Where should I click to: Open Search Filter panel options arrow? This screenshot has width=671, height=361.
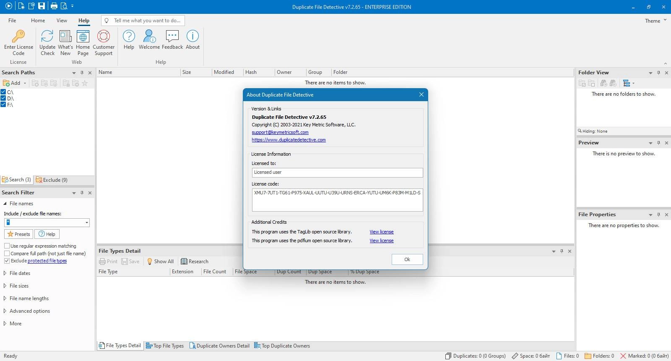[x=74, y=193]
